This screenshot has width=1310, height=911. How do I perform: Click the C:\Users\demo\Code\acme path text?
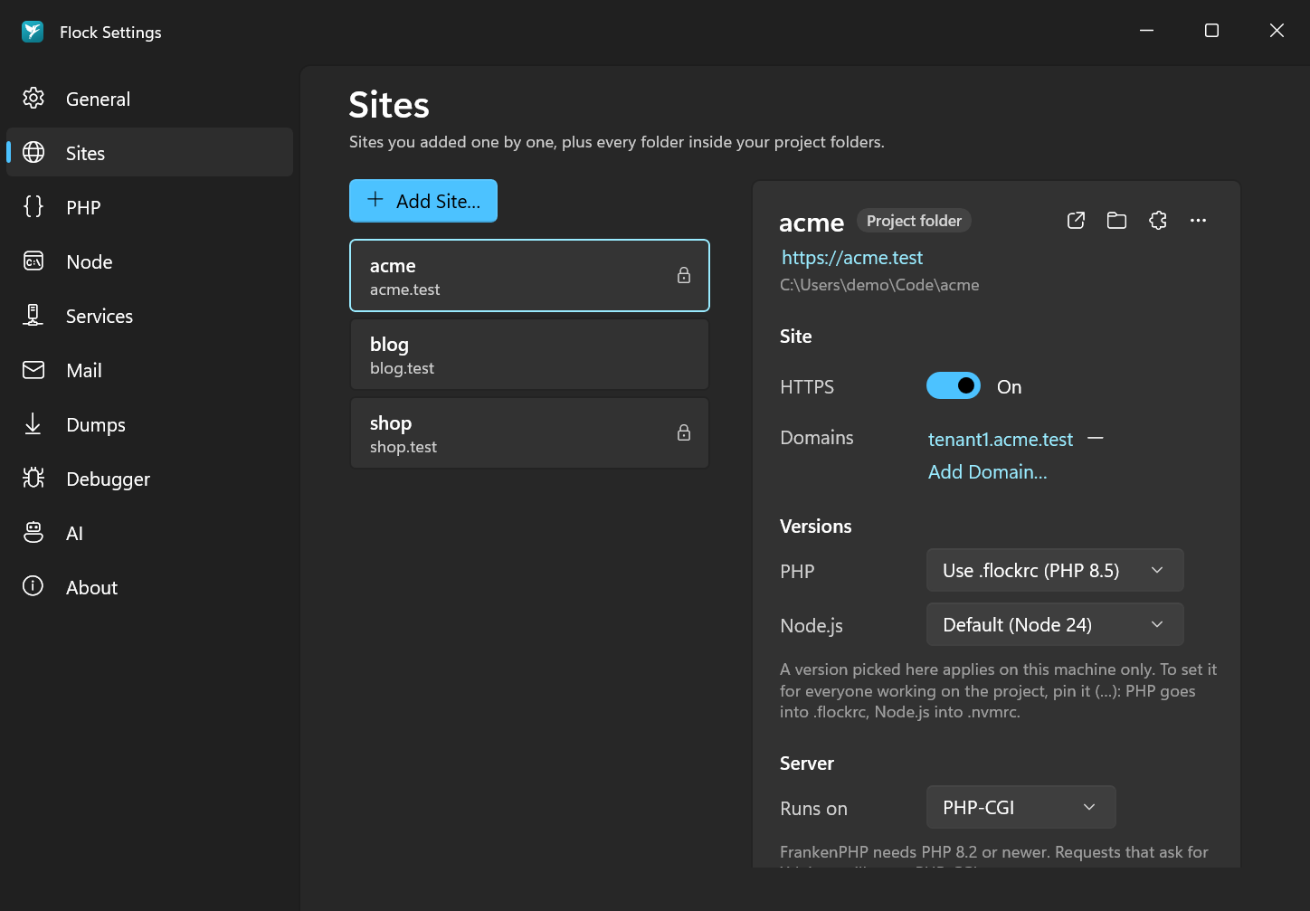pos(879,285)
